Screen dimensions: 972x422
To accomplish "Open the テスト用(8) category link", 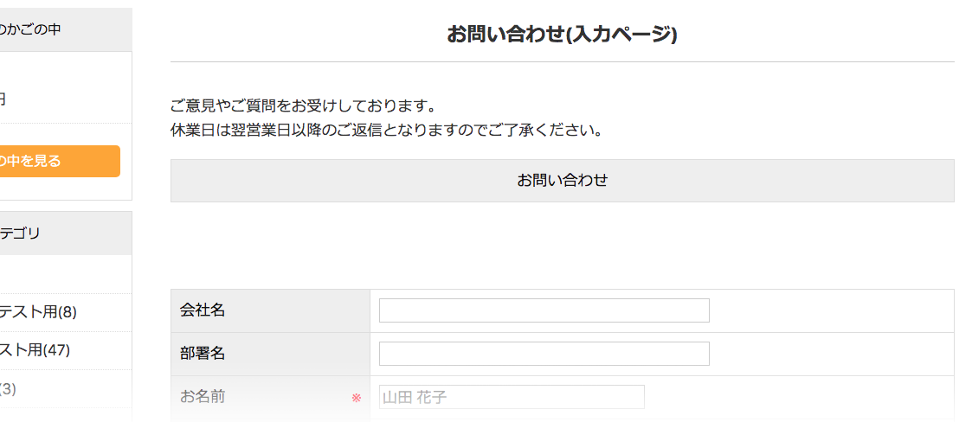I will click(39, 312).
